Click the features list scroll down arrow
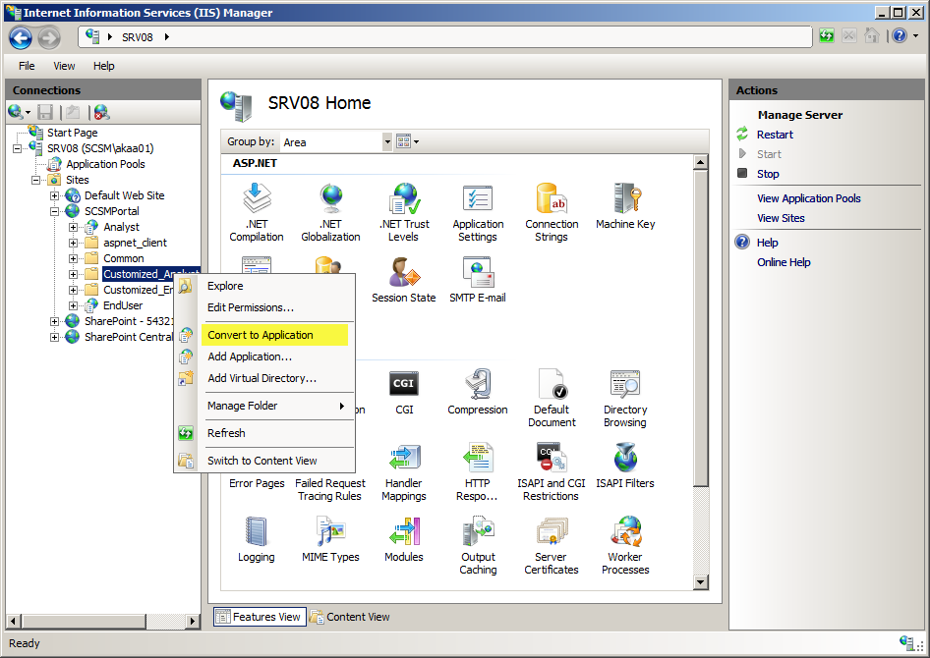Viewport: 930px width, 658px height. [x=701, y=582]
